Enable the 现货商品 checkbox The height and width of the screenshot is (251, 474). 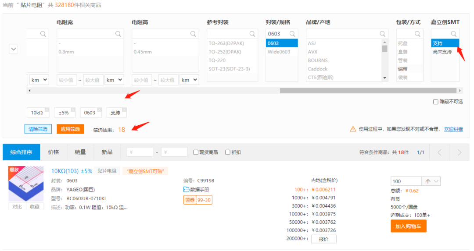pyautogui.click(x=196, y=152)
